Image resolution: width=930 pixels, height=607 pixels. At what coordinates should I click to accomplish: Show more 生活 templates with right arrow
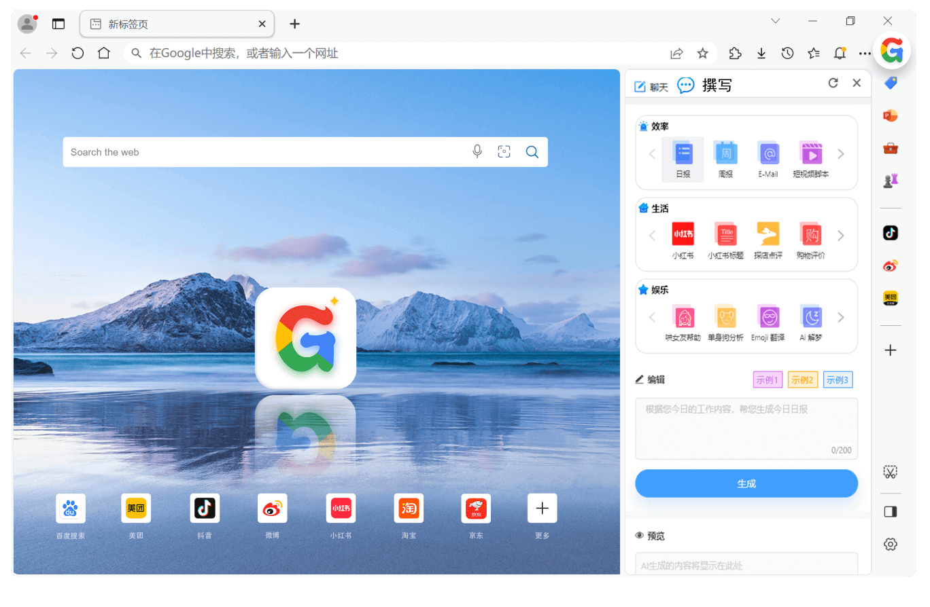pyautogui.click(x=841, y=236)
